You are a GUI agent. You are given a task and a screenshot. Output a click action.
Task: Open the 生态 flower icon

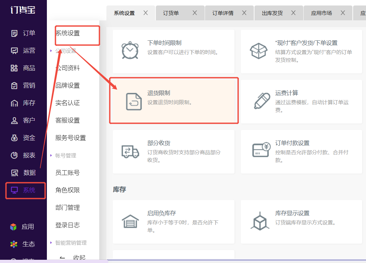pyautogui.click(x=14, y=244)
